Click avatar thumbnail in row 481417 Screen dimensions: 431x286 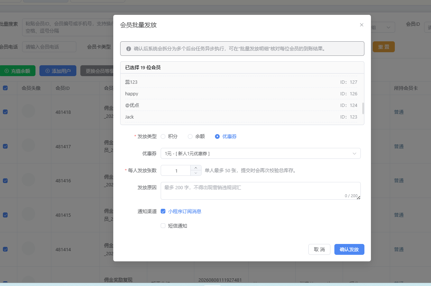point(28,146)
